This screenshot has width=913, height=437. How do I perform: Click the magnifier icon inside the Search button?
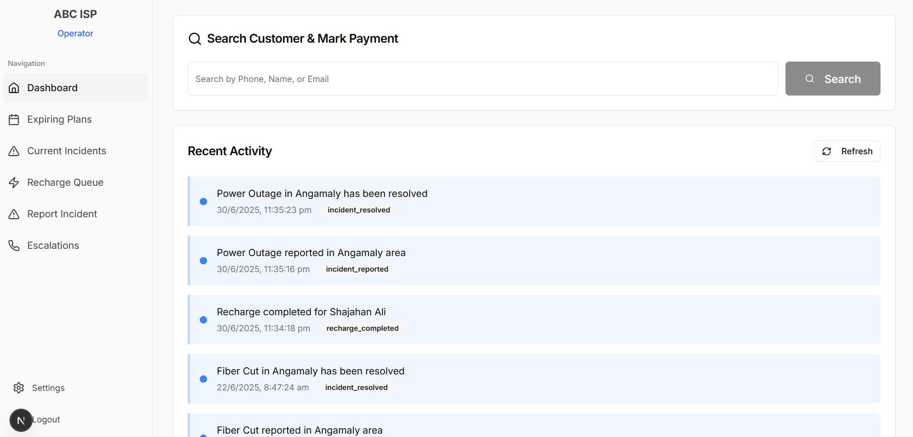pyautogui.click(x=810, y=79)
